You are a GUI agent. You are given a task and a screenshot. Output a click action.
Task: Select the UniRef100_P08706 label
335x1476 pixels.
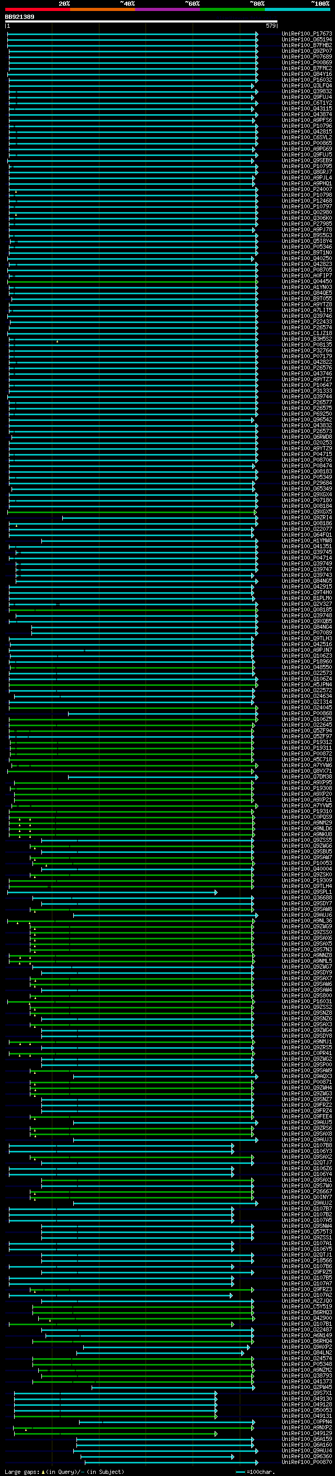[x=307, y=460]
